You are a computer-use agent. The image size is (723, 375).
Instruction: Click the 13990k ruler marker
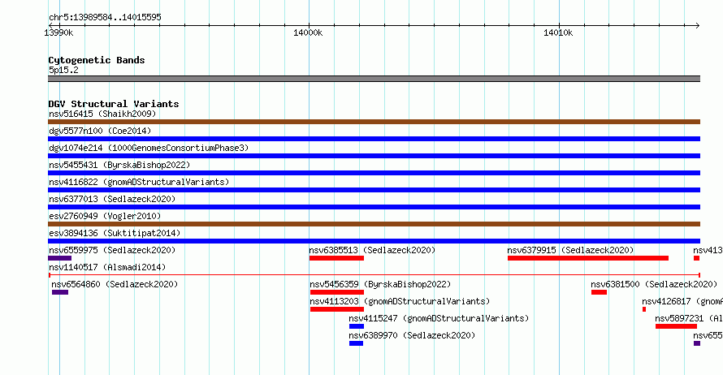58,32
